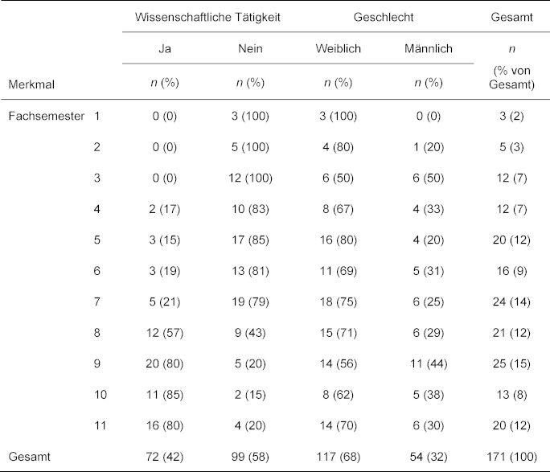Click the '(% von Gesamt)' header text
Image resolution: width=550 pixels, height=472 pixels.
pos(511,76)
